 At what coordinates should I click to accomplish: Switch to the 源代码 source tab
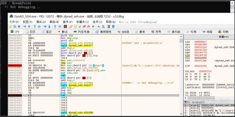[174, 32]
